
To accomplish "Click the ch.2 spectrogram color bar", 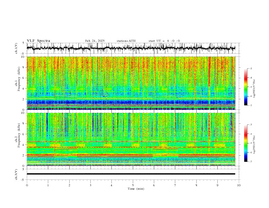I will (246, 143).
